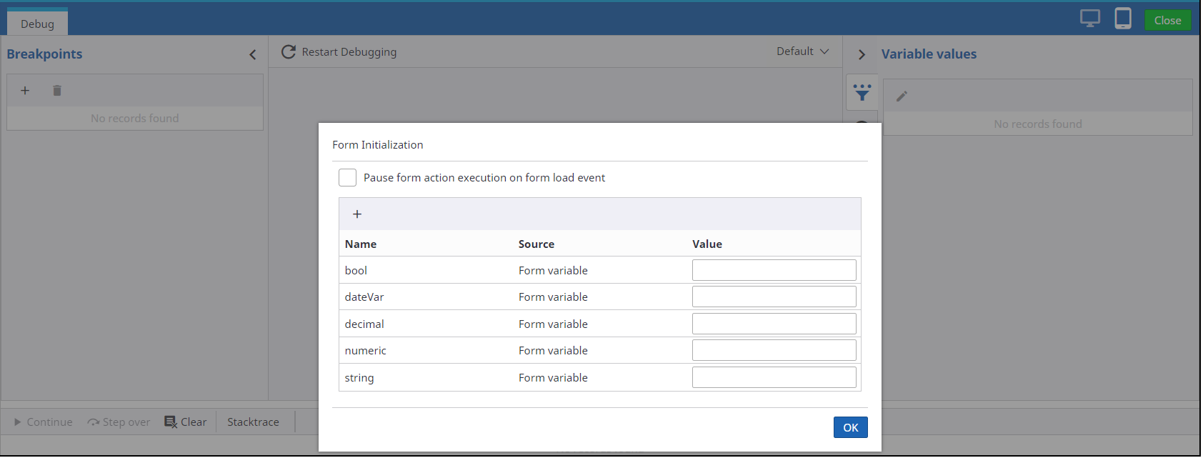The height and width of the screenshot is (458, 1203).
Task: Click the pencil edit icon in Variable values
Action: click(x=902, y=96)
